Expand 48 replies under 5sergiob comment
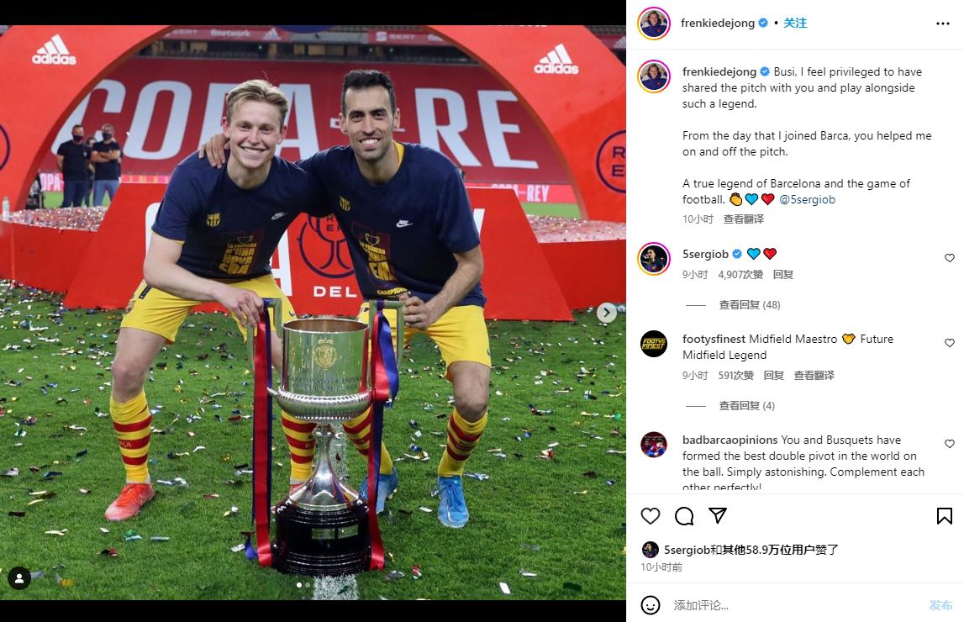This screenshot has height=622, width=964. click(x=750, y=305)
